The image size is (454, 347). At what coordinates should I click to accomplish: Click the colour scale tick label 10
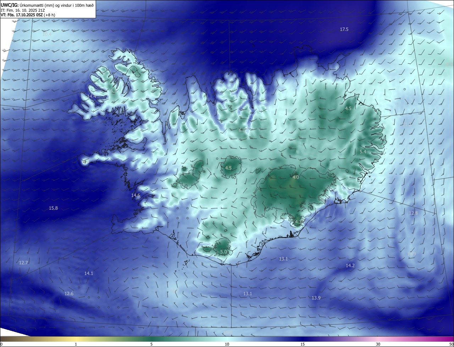point(227,344)
